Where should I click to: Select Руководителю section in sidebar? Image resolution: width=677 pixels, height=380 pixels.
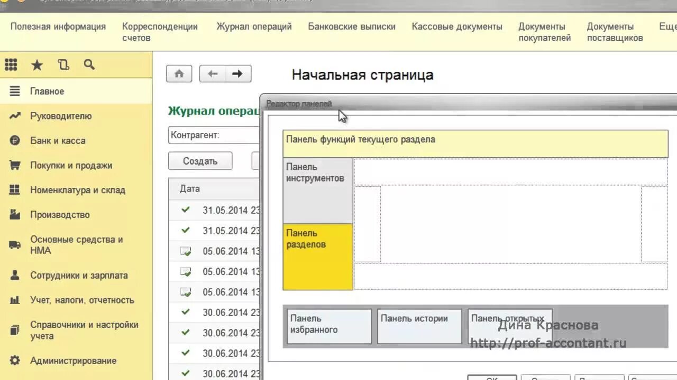click(76, 116)
